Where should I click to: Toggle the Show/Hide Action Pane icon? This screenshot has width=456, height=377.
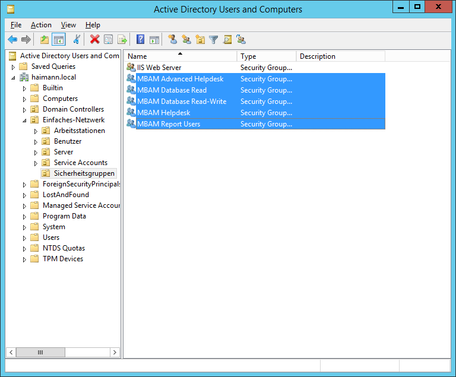(x=154, y=39)
